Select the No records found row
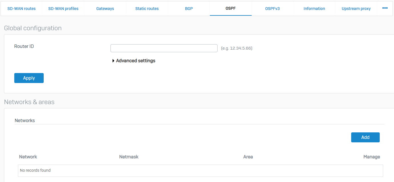Screen dimensions: 394x182 click(200, 170)
